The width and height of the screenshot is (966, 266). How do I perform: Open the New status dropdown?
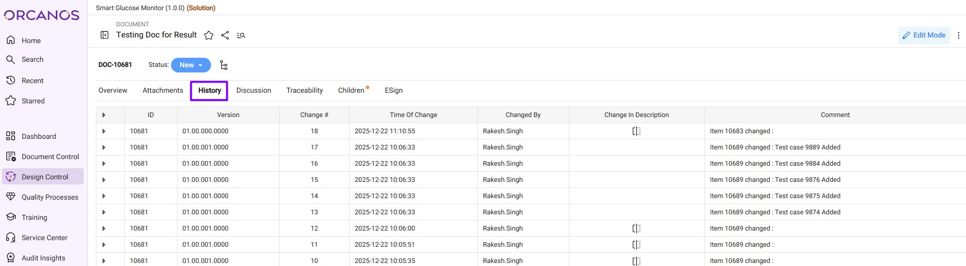(191, 65)
